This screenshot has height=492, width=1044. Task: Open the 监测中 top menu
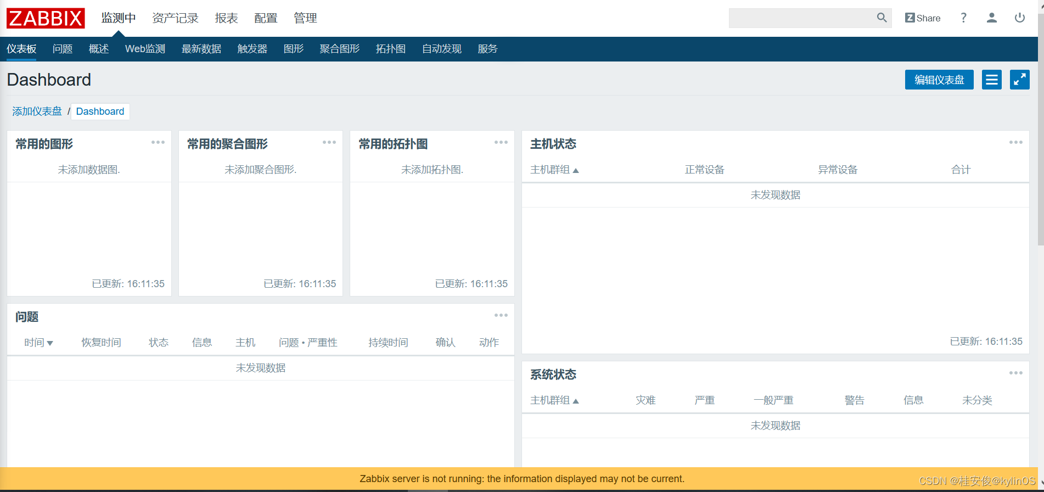tap(119, 18)
